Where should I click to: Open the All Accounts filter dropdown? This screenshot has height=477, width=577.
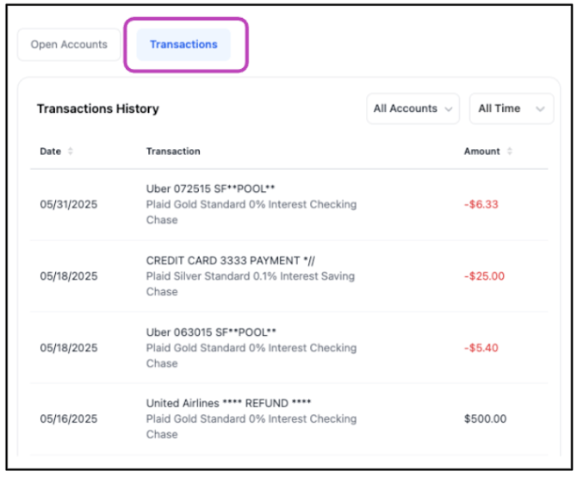pyautogui.click(x=413, y=108)
